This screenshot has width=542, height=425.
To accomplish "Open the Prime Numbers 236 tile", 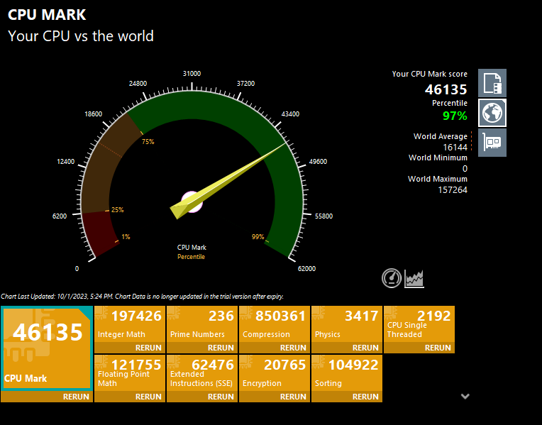I will coord(202,324).
